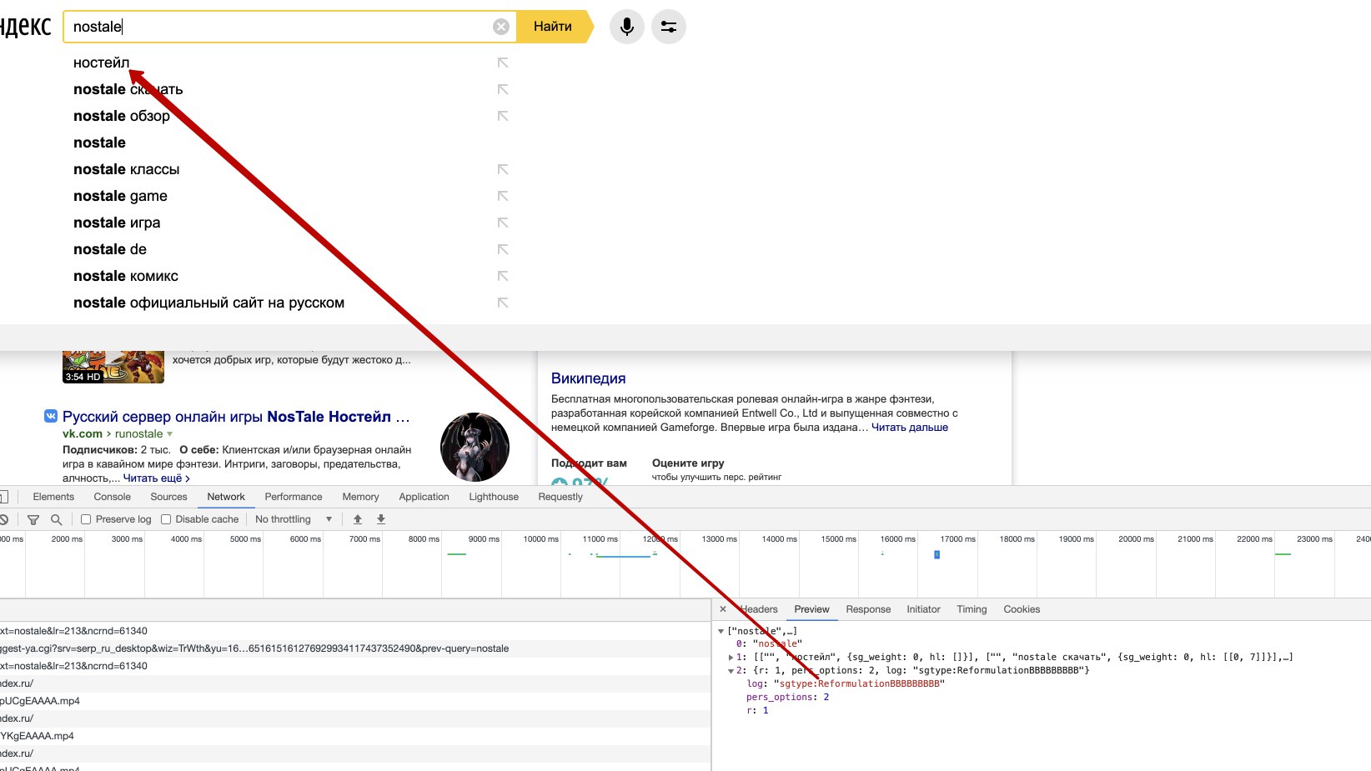Viewport: 1371px width, 771px height.
Task: Insert the 'nostale game' suggestion using its arrow icon
Action: 503,196
